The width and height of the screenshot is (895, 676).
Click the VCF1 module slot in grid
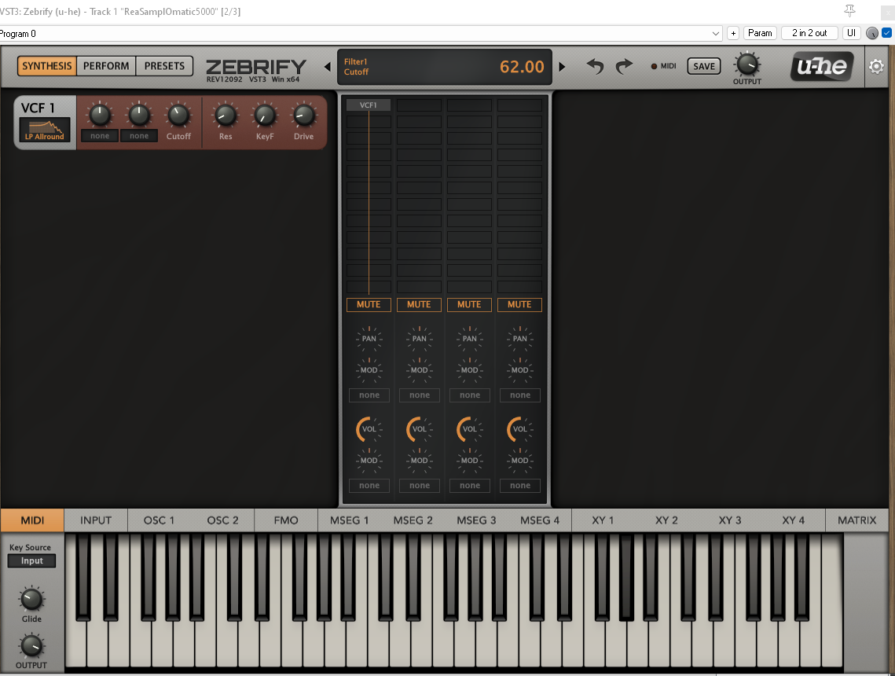(369, 105)
